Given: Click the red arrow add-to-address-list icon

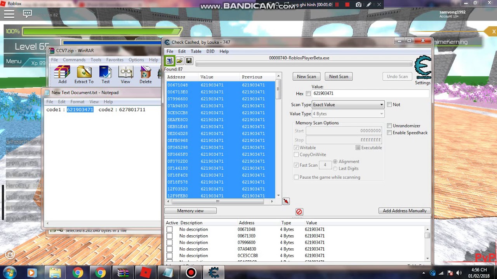Looking at the screenshot, I should [x=286, y=201].
